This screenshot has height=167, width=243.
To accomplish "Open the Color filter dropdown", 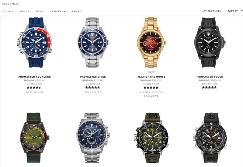I will (x=7, y=11).
